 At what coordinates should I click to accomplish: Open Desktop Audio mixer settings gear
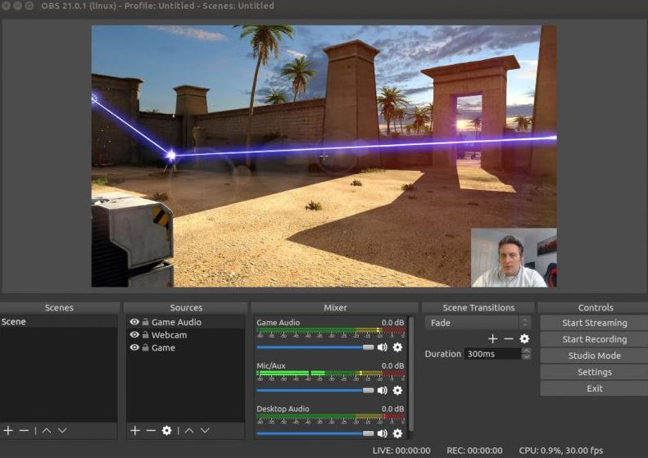tap(397, 433)
